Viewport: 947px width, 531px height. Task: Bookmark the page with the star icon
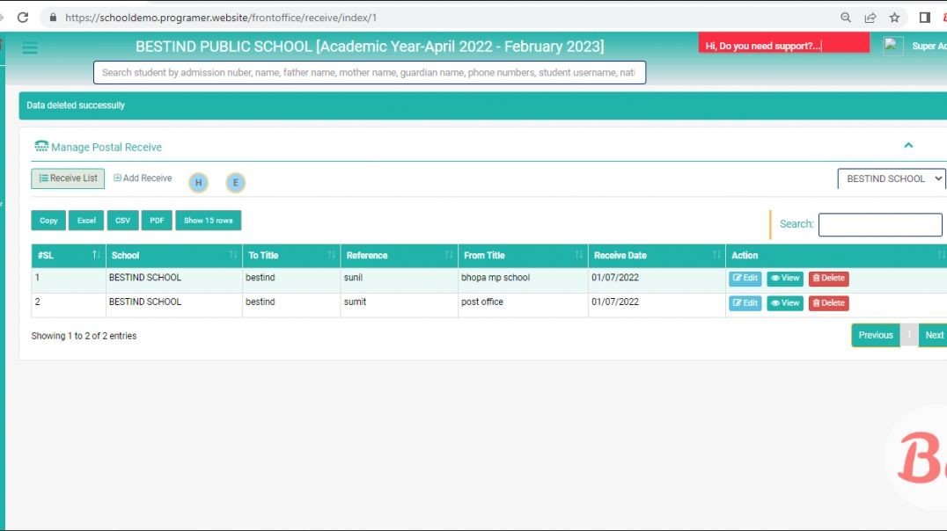tap(893, 17)
